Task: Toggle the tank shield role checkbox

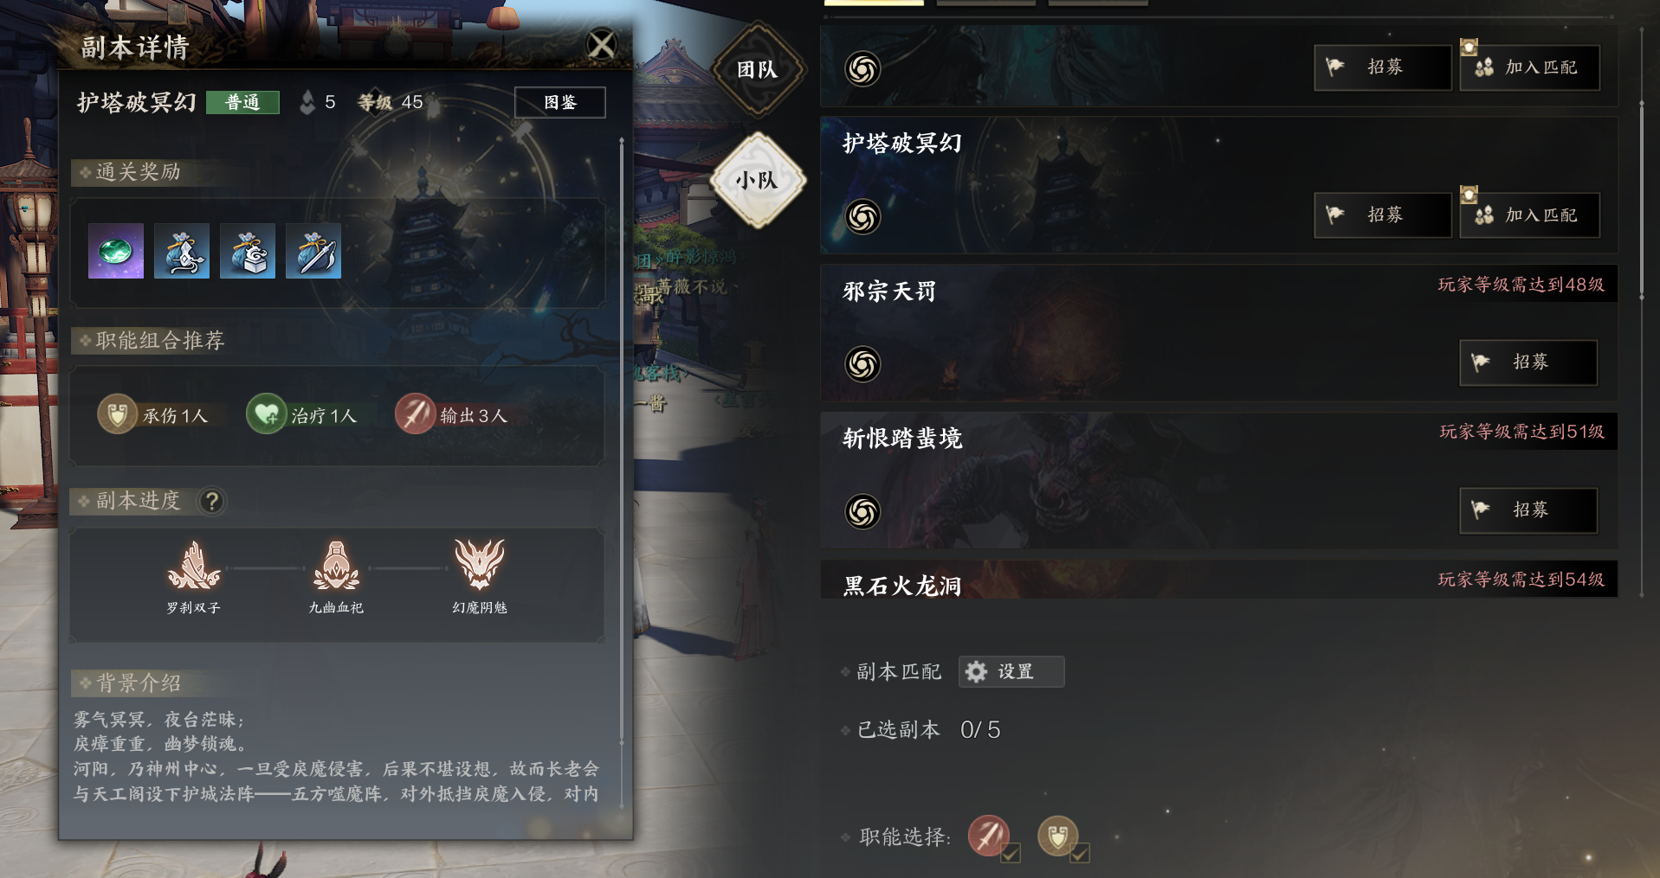Action: coord(1079,854)
